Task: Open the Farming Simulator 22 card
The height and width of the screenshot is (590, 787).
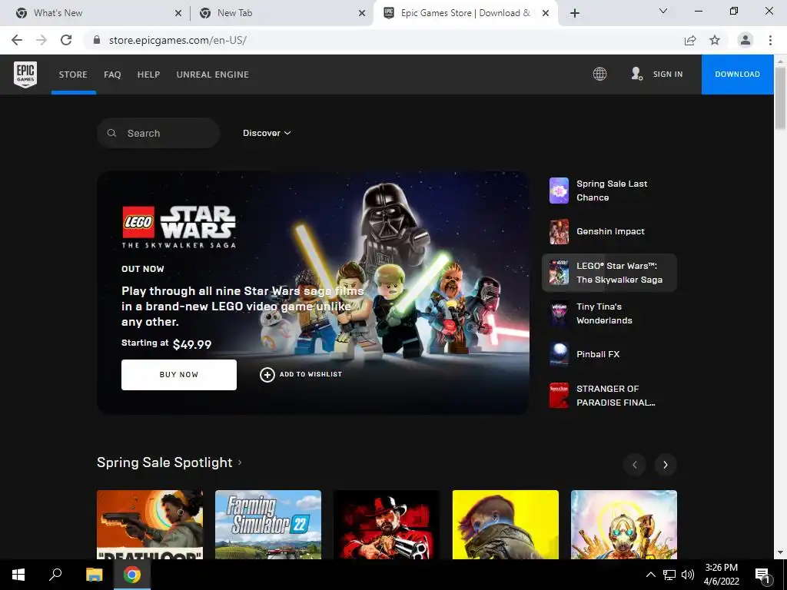Action: [x=268, y=524]
